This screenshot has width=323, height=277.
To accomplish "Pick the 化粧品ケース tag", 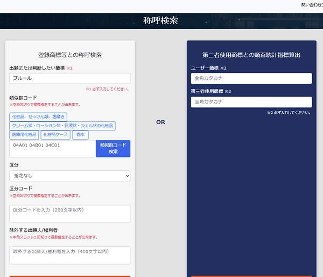I will (x=55, y=135).
